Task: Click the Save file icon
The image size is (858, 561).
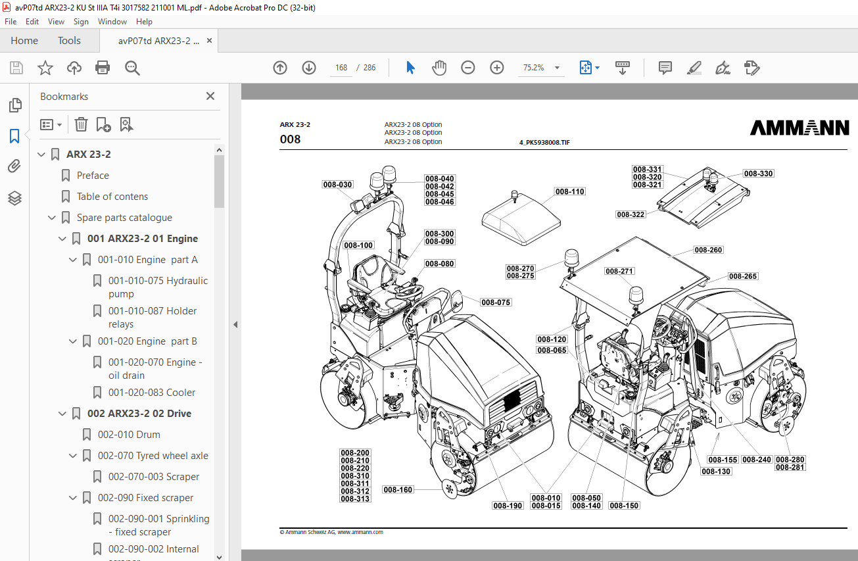Action: point(16,68)
